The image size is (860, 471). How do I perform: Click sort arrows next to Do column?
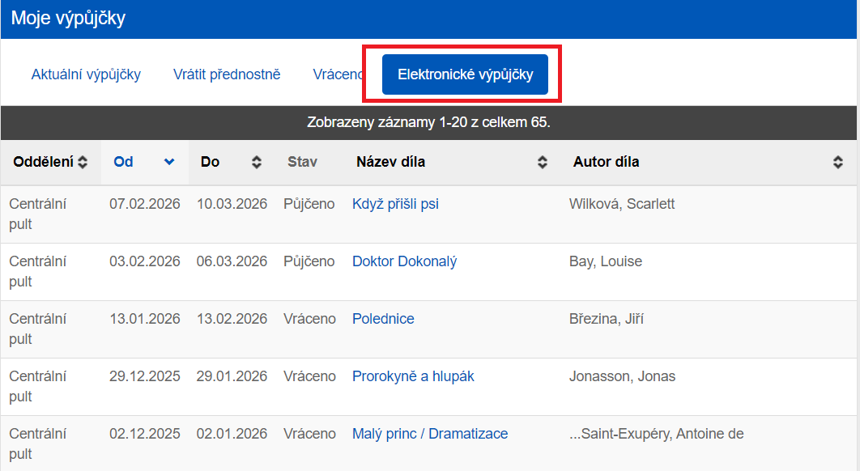click(257, 162)
